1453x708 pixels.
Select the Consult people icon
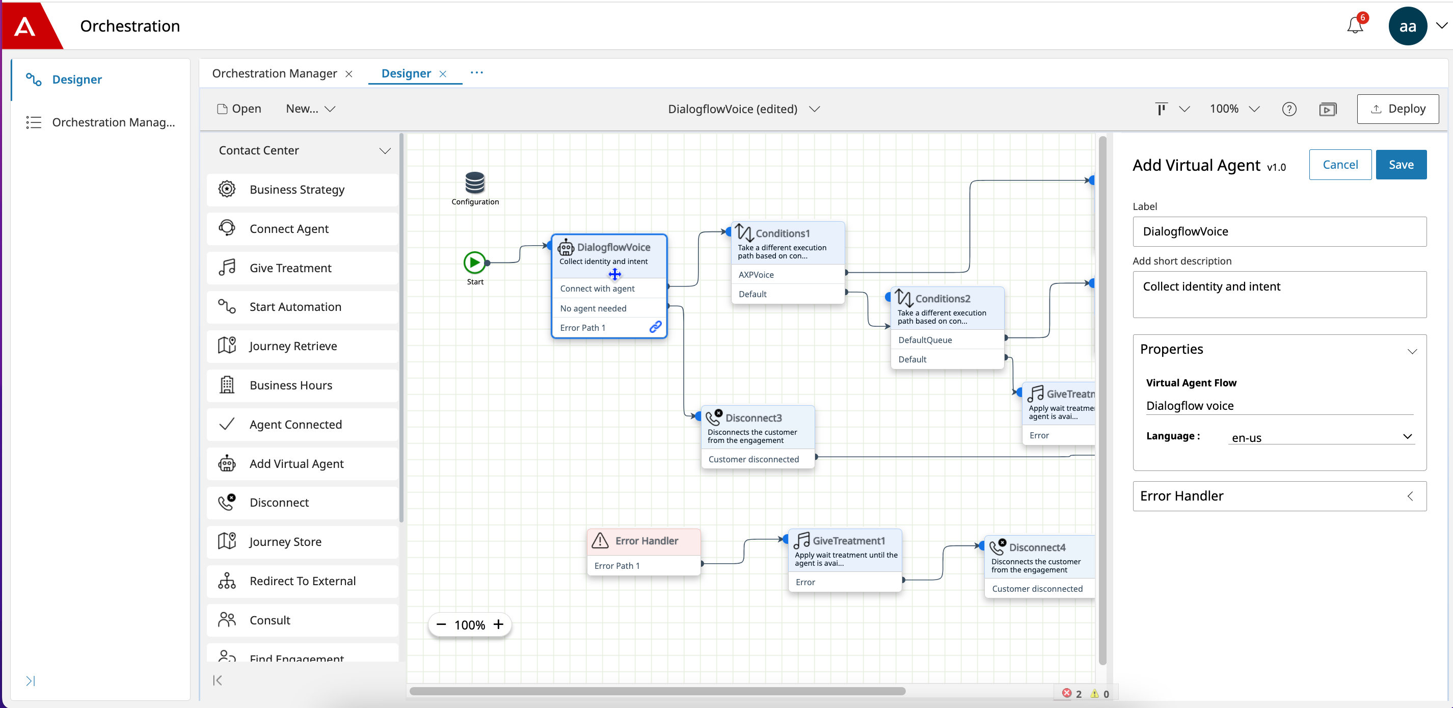coord(227,620)
